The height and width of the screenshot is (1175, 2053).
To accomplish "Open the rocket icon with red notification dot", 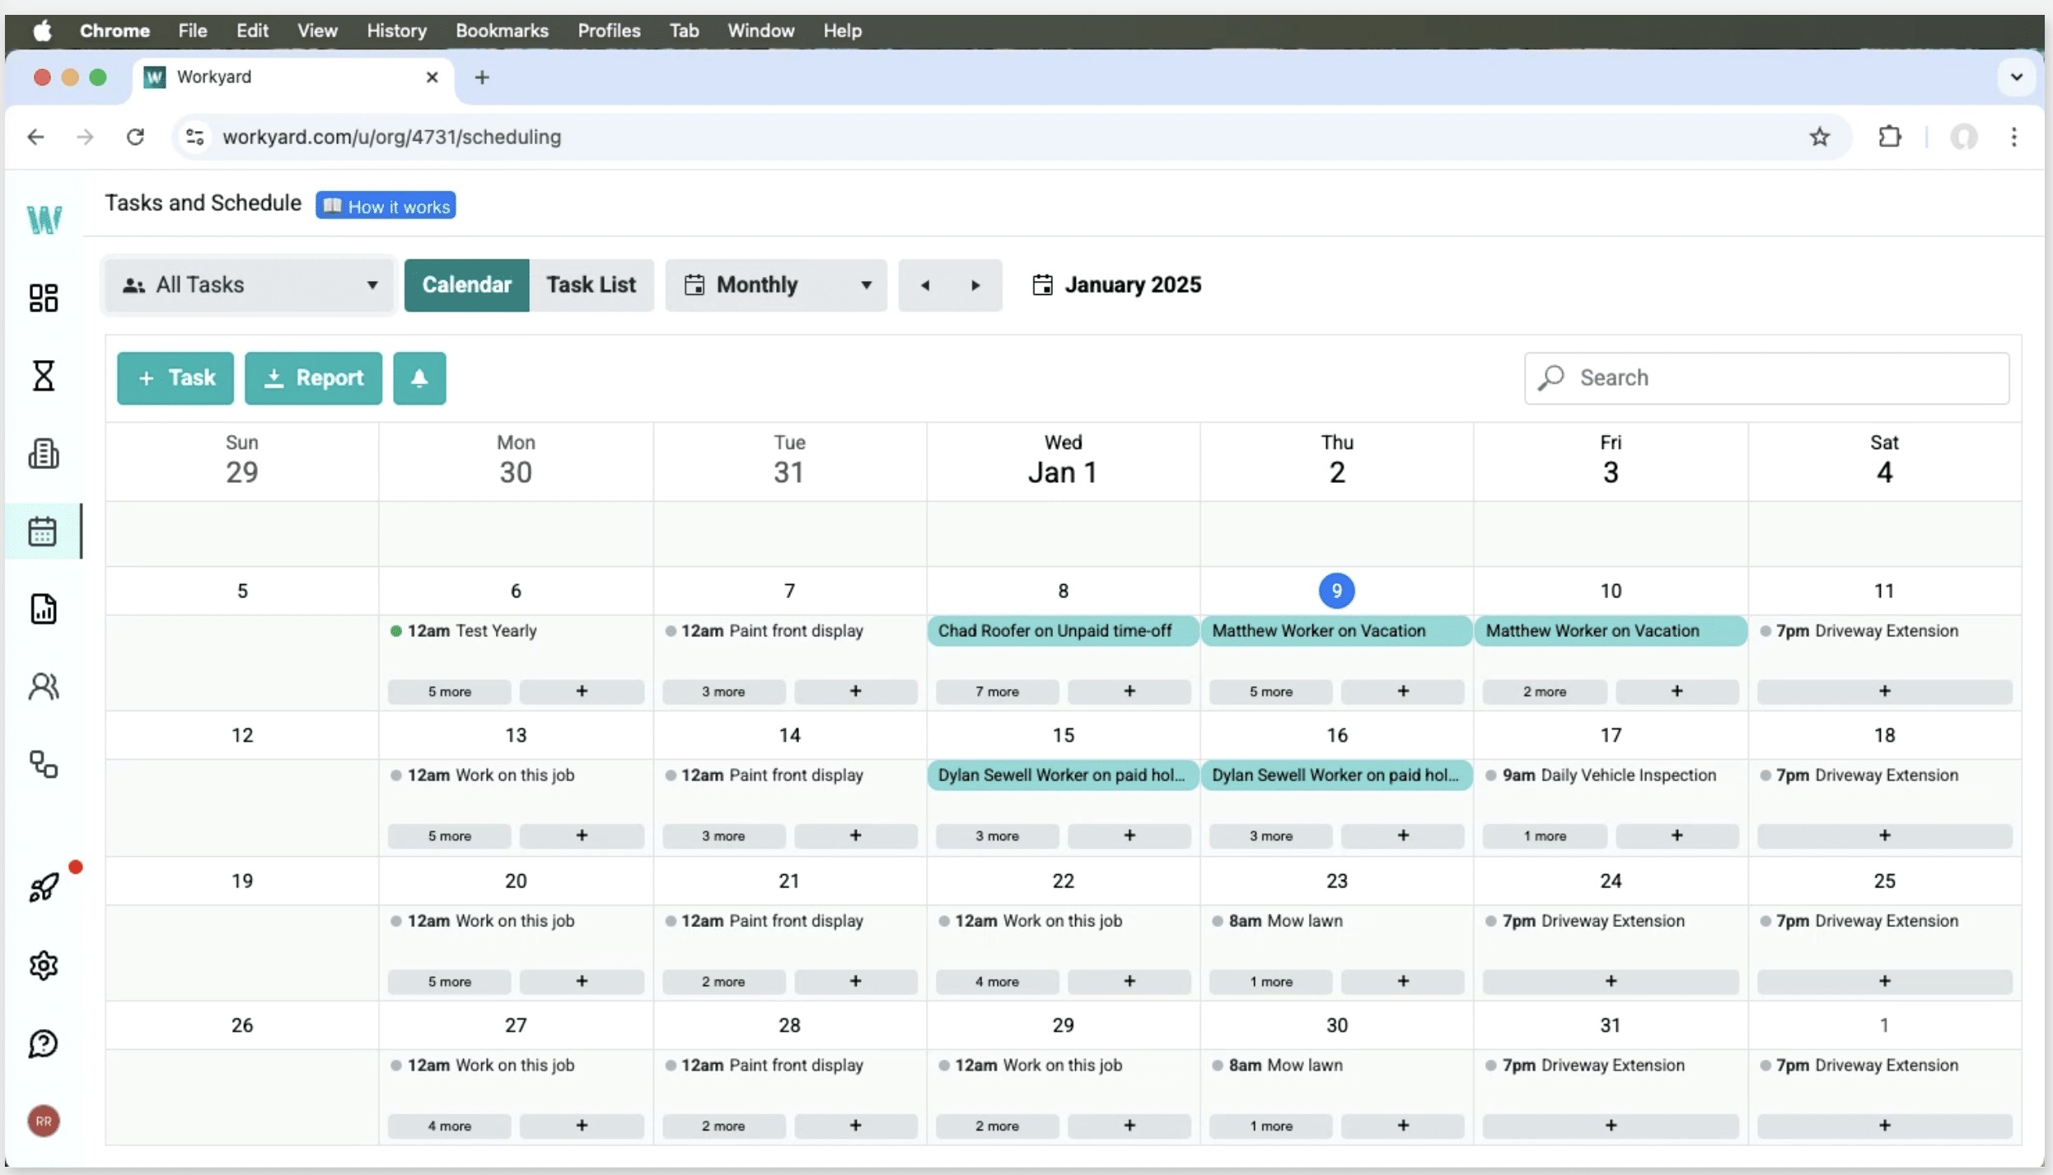I will [45, 887].
